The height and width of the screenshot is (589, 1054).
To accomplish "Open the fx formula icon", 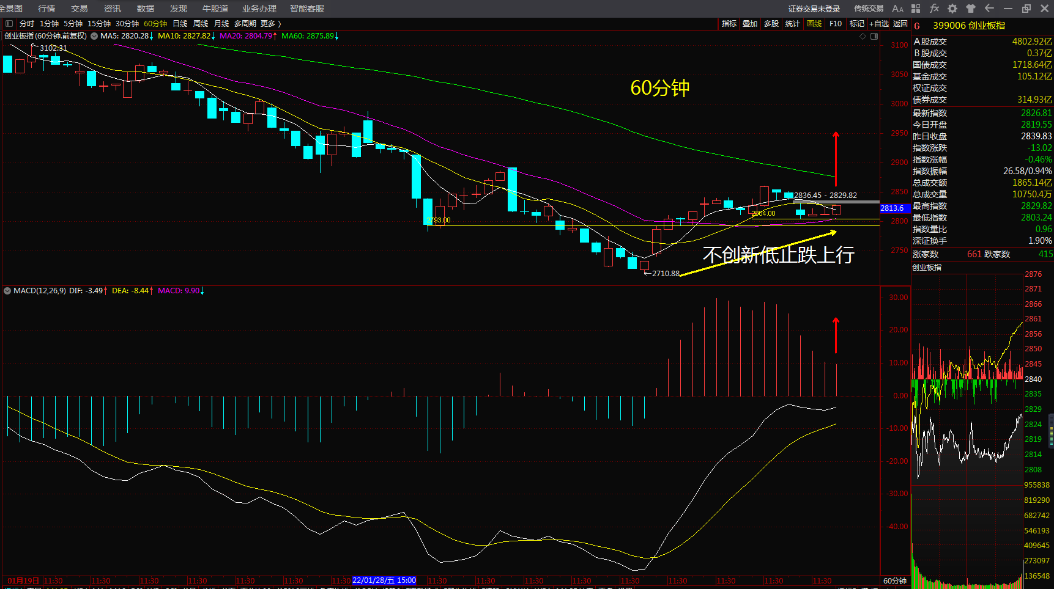I will click(x=934, y=9).
